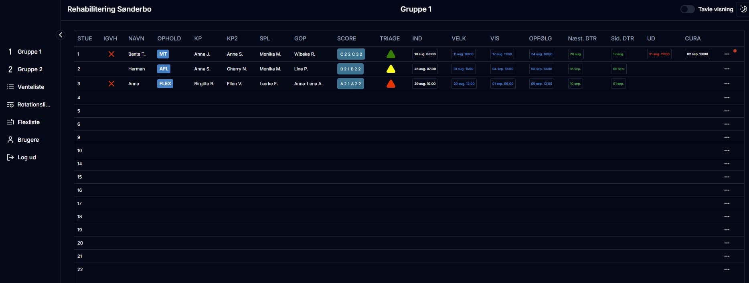Click the red UD date 31 aug. 12:00
This screenshot has width=749, height=283.
659,54
